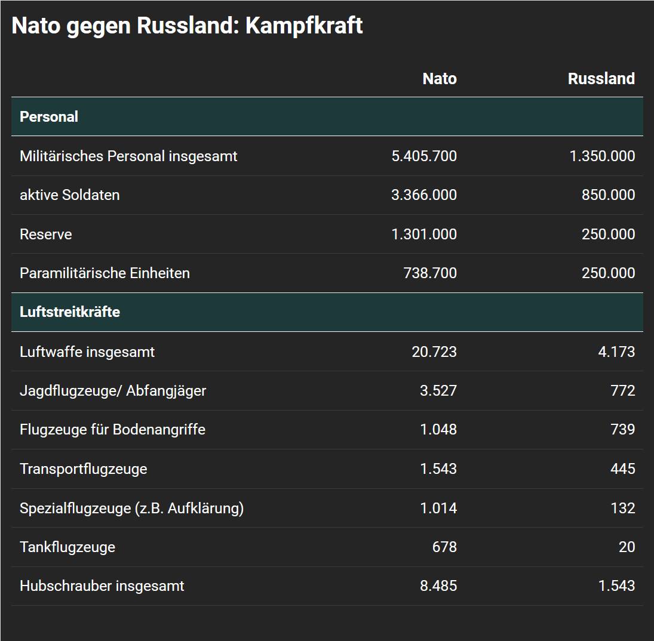Screen dimensions: 654x641
Task: Click the 'Reserve' row label
Action: pyautogui.click(x=46, y=234)
